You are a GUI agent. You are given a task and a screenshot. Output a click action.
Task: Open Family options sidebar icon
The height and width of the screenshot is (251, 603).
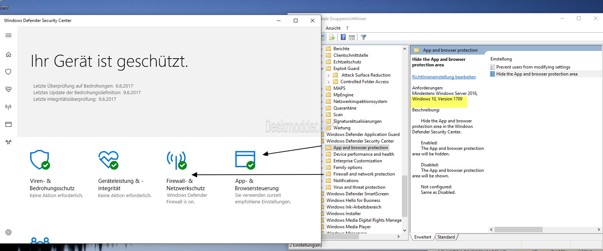tap(8, 142)
